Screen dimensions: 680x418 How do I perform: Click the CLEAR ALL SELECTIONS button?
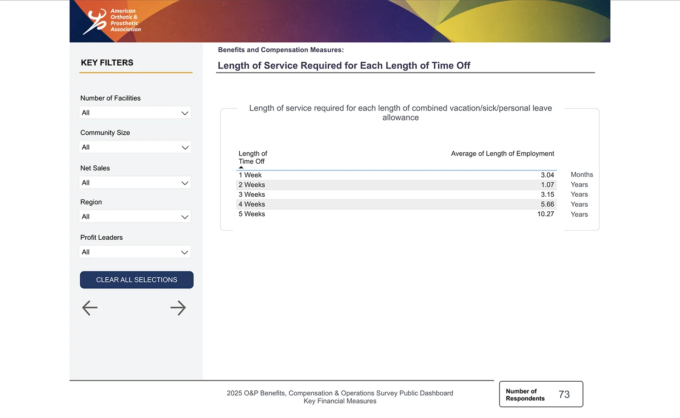pos(137,280)
